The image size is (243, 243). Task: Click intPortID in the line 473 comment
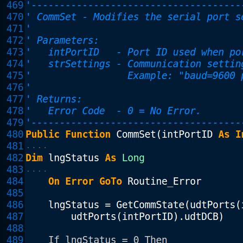pos(73,52)
